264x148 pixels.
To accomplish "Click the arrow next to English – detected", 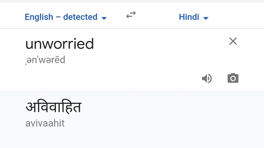I will click(x=104, y=18).
